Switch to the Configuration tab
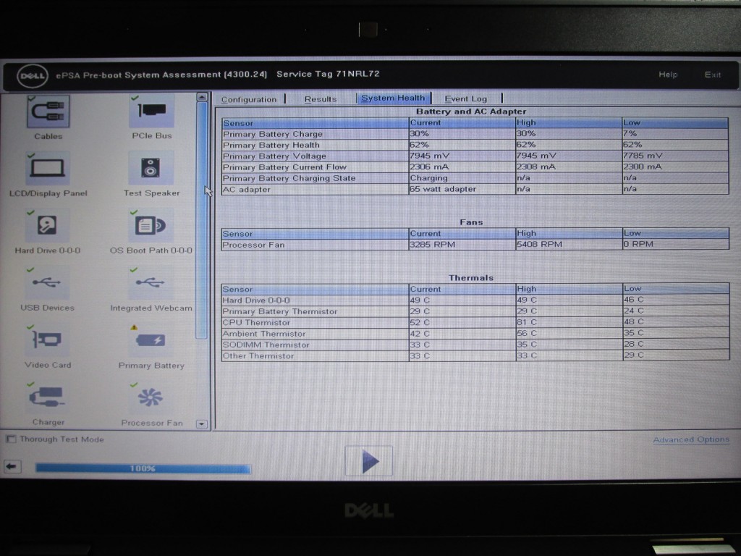The width and height of the screenshot is (741, 556). pyautogui.click(x=248, y=99)
